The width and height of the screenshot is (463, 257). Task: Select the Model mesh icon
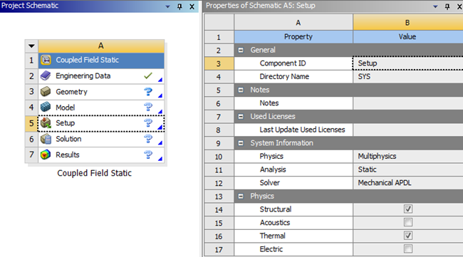[46, 107]
